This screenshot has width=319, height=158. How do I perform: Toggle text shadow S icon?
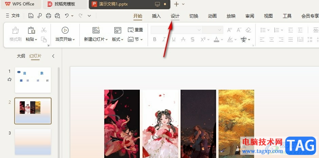192,39
